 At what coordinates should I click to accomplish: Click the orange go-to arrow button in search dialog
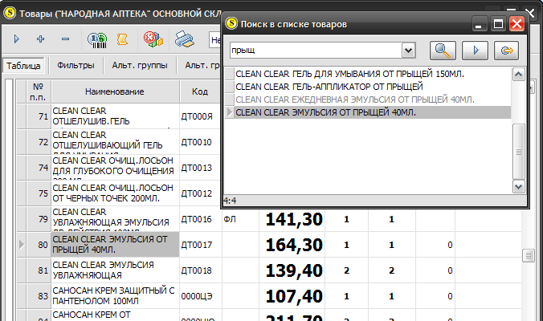click(506, 51)
